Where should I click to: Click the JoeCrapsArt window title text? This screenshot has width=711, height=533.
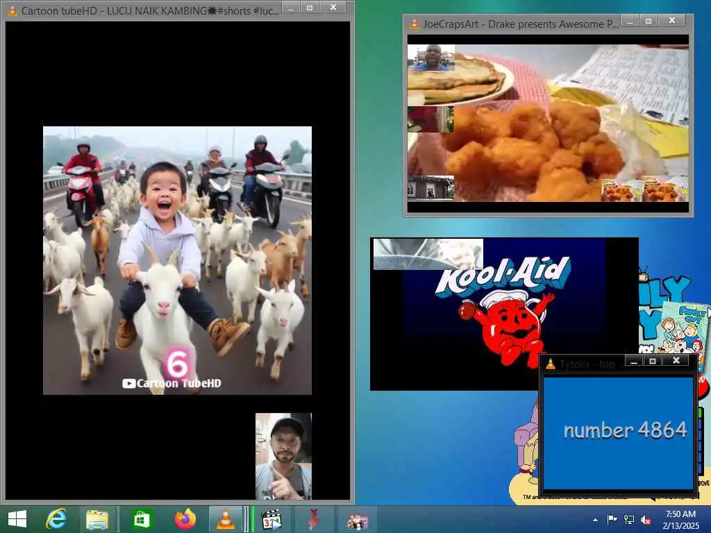pyautogui.click(x=521, y=24)
